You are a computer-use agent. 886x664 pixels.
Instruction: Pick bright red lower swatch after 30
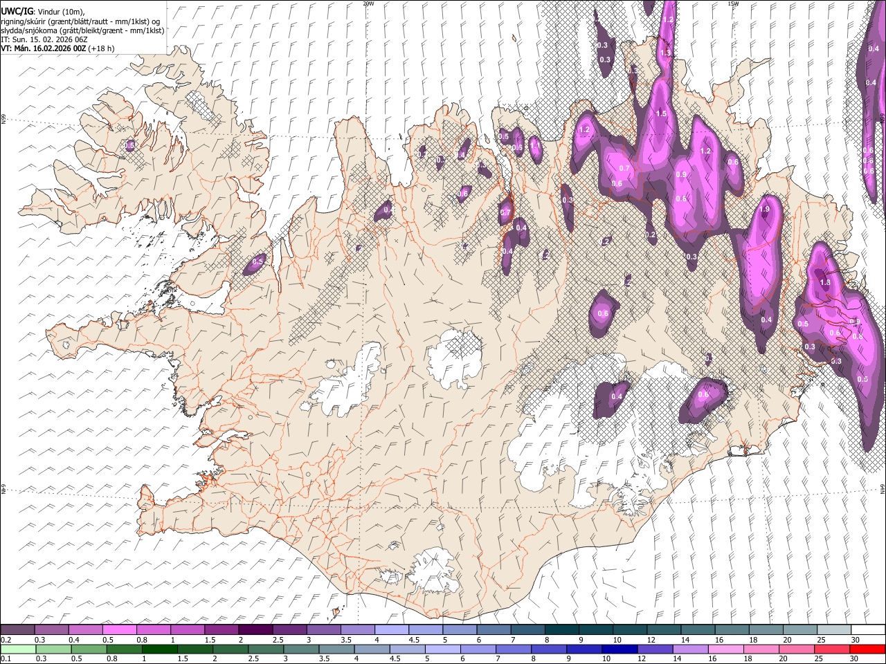point(867,649)
